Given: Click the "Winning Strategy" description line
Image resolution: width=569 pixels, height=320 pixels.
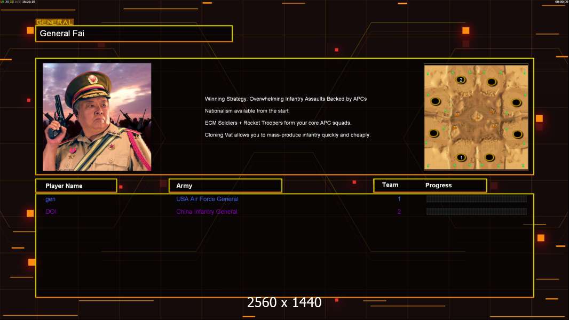Looking at the screenshot, I should 286,99.
